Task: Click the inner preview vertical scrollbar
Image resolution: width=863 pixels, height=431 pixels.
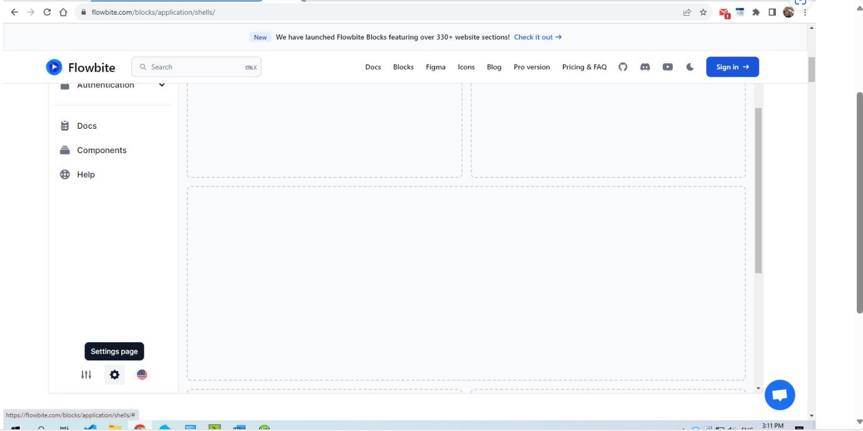Action: click(758, 190)
